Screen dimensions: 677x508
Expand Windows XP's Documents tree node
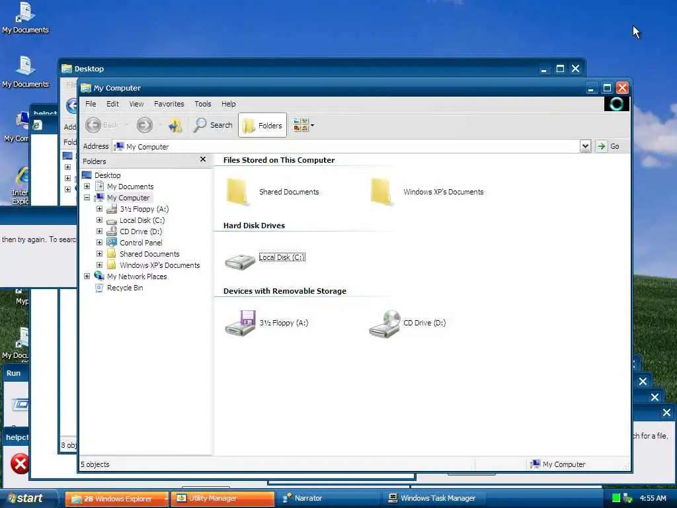[99, 265]
